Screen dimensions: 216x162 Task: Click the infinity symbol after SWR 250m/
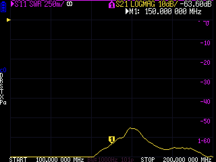(x=70, y=4)
